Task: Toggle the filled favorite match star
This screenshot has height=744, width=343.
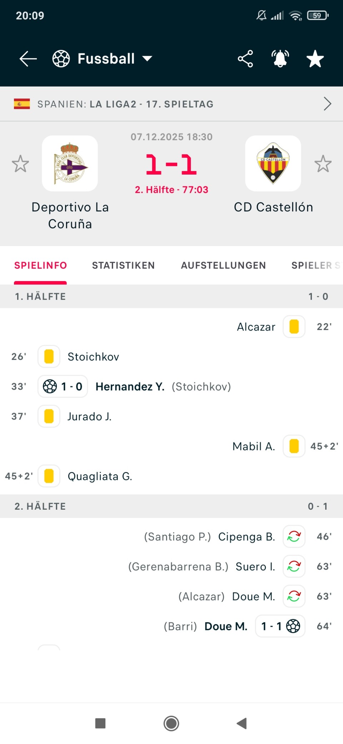Action: (x=315, y=59)
